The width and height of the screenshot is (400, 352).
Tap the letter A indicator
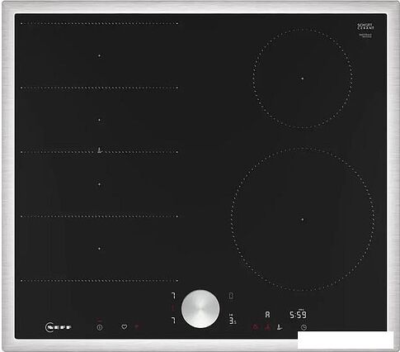pos(267,314)
